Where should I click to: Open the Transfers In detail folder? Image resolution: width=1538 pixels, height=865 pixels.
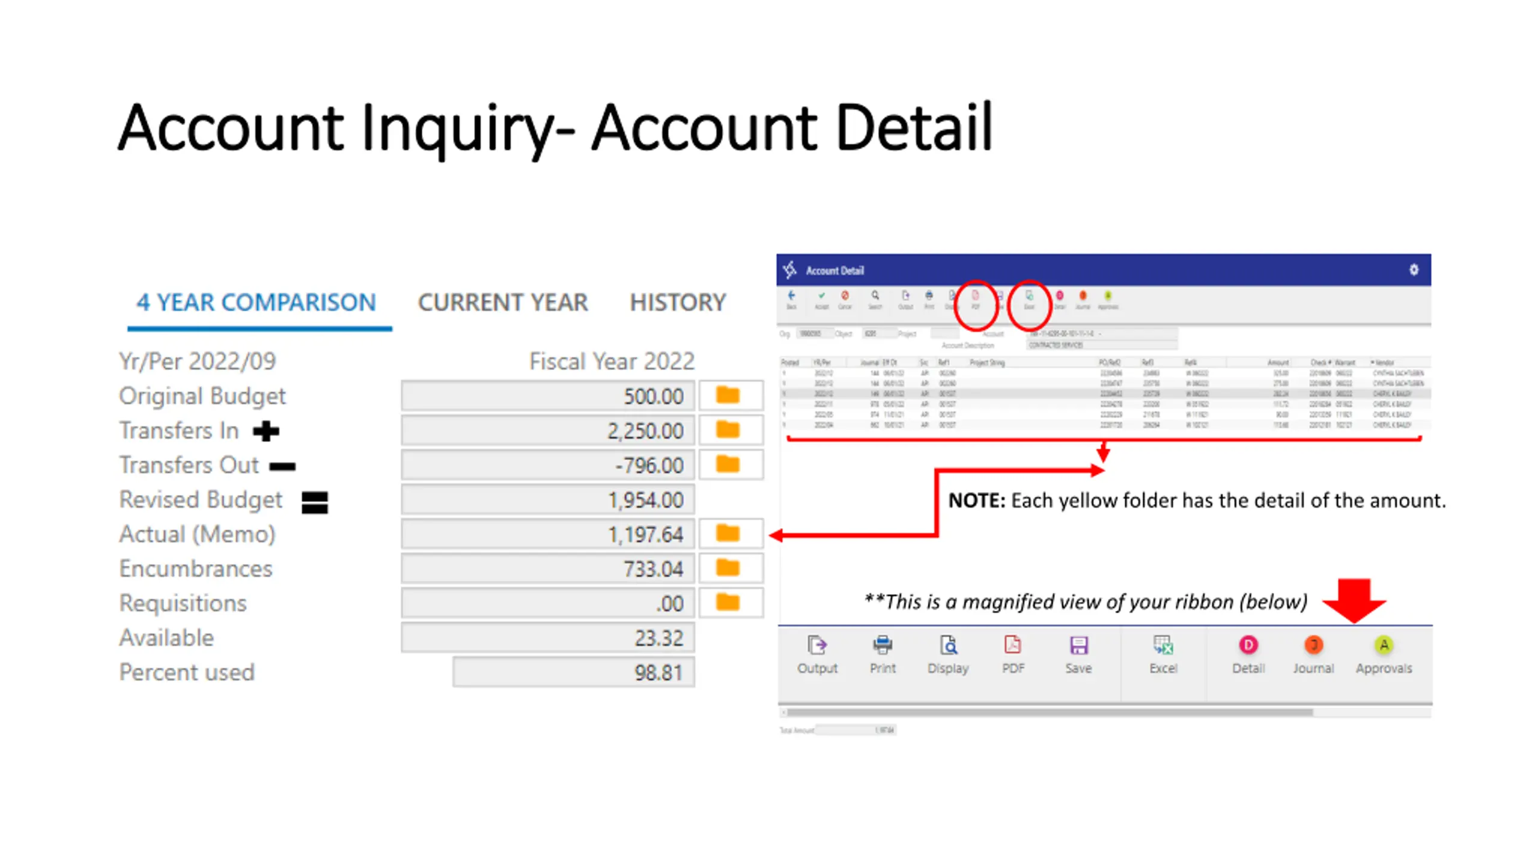731,430
